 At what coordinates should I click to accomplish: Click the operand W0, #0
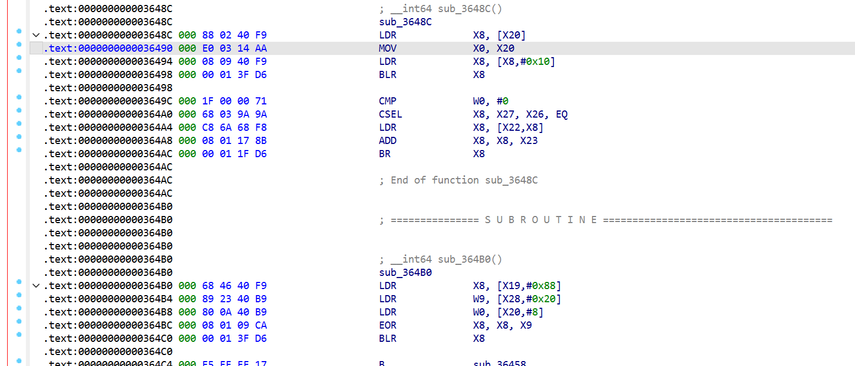point(491,101)
